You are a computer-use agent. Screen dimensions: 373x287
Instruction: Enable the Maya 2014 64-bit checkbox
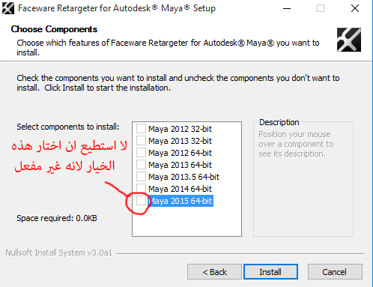(x=141, y=189)
